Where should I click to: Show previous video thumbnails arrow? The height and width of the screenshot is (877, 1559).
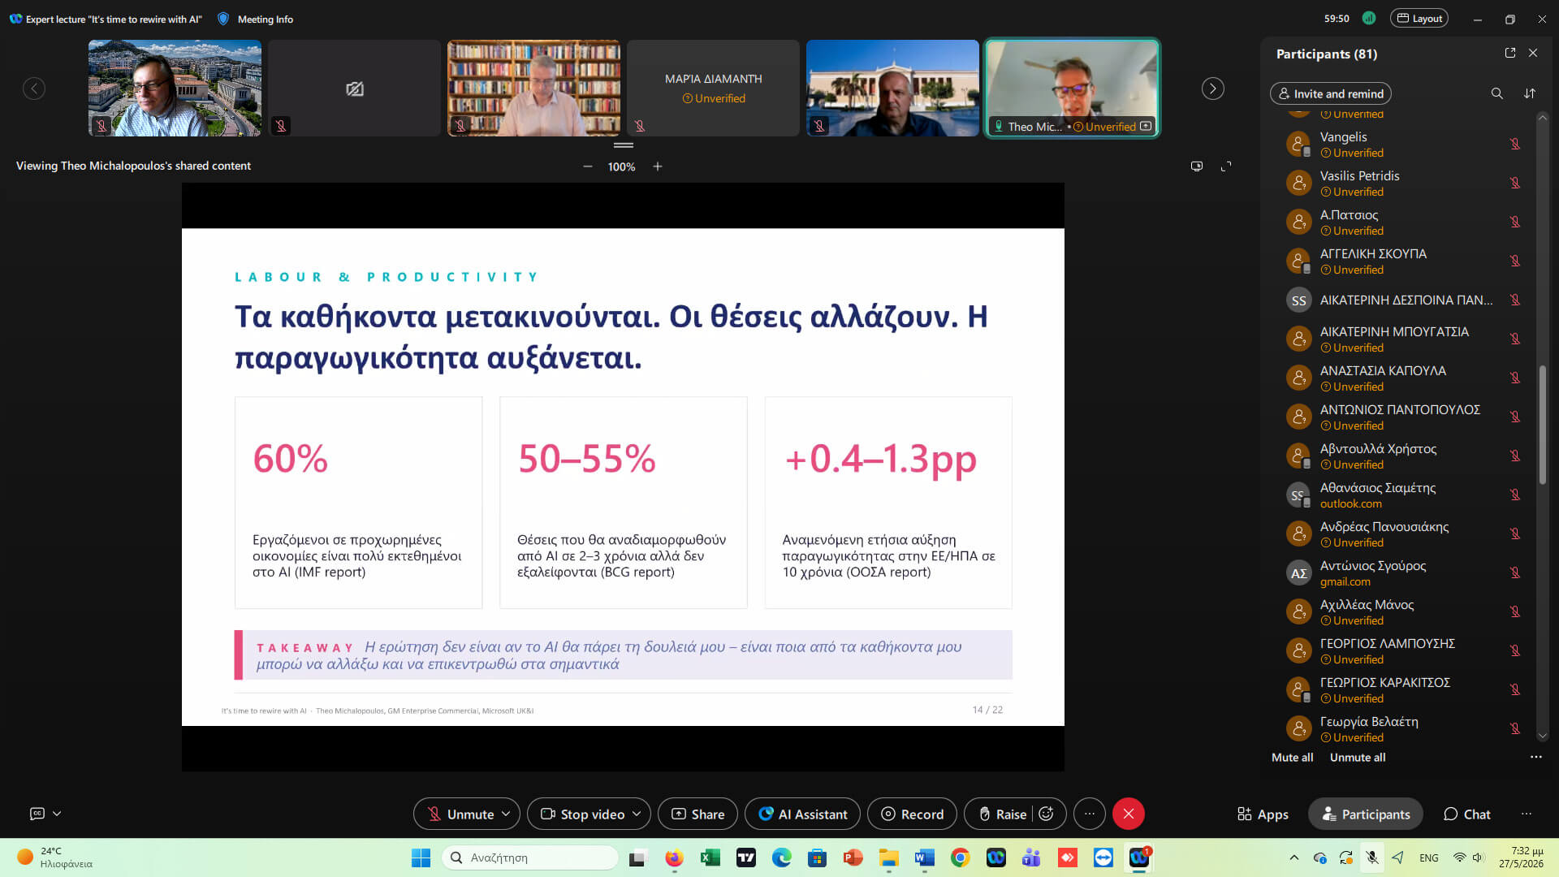coord(34,89)
